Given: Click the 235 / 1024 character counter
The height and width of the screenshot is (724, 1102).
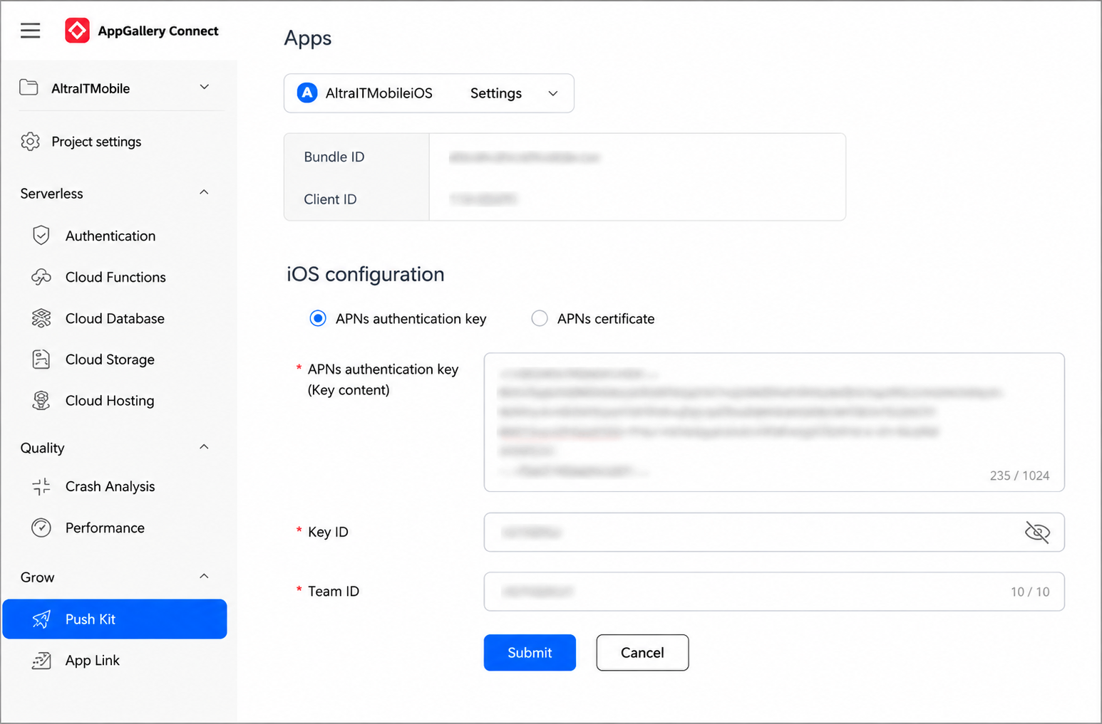Looking at the screenshot, I should click(1019, 476).
